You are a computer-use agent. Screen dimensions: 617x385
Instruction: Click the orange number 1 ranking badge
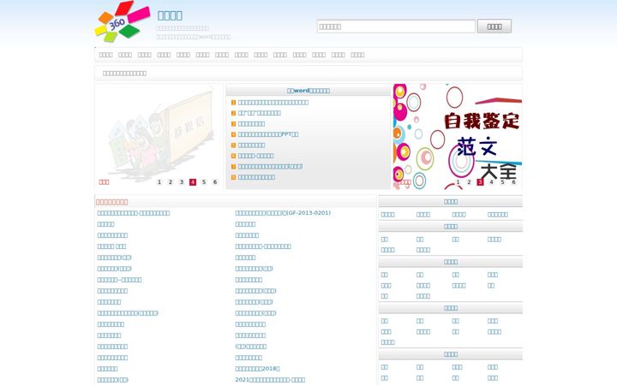(x=233, y=103)
